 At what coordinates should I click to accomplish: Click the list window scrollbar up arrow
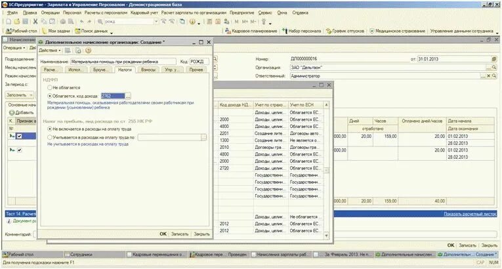coord(327,105)
